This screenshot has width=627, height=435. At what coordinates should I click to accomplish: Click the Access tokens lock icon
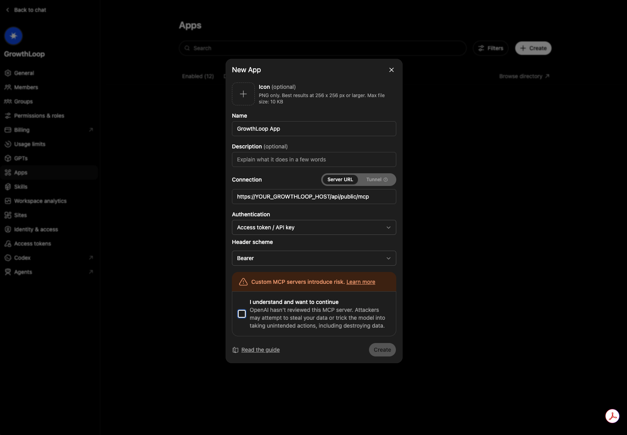[8, 244]
